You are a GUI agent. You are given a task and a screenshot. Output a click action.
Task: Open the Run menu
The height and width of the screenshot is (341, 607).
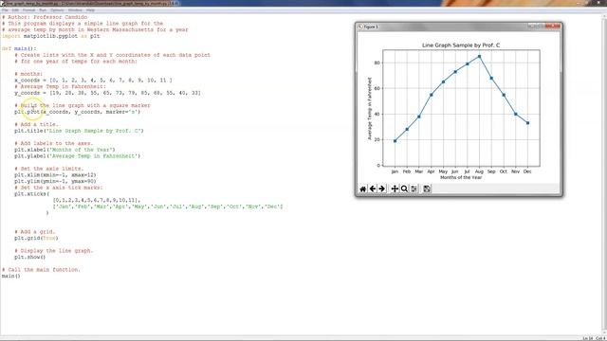[43, 10]
